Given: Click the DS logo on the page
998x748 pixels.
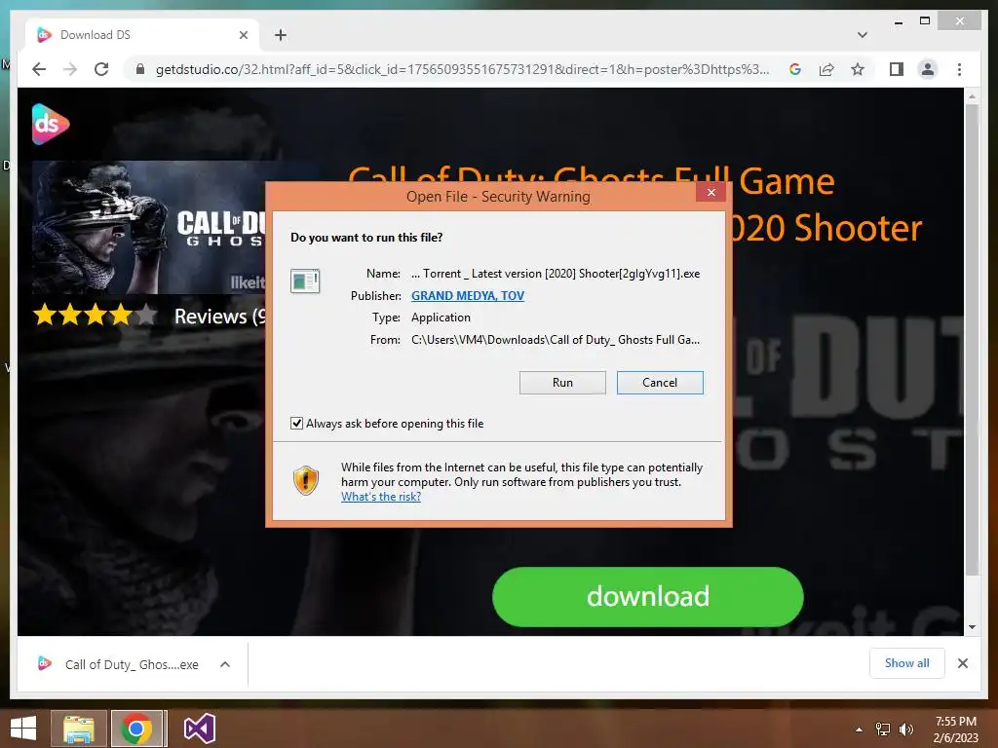Looking at the screenshot, I should (x=51, y=124).
